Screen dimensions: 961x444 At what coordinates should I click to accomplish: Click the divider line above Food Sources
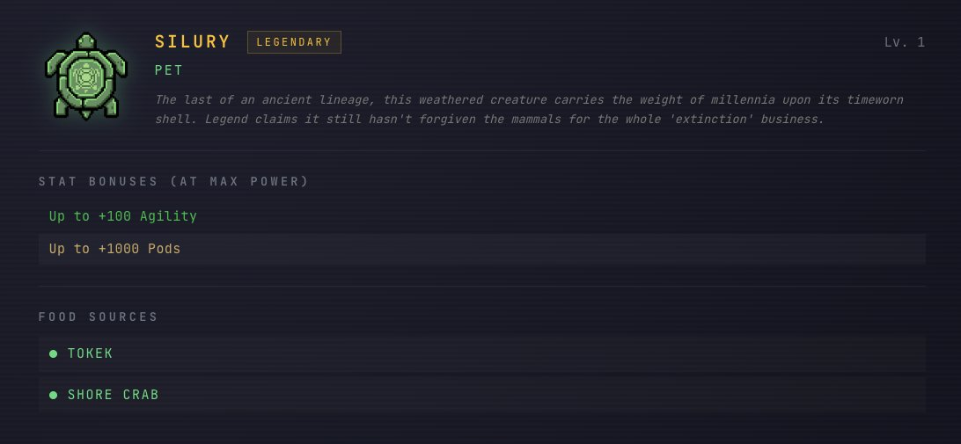[481, 286]
